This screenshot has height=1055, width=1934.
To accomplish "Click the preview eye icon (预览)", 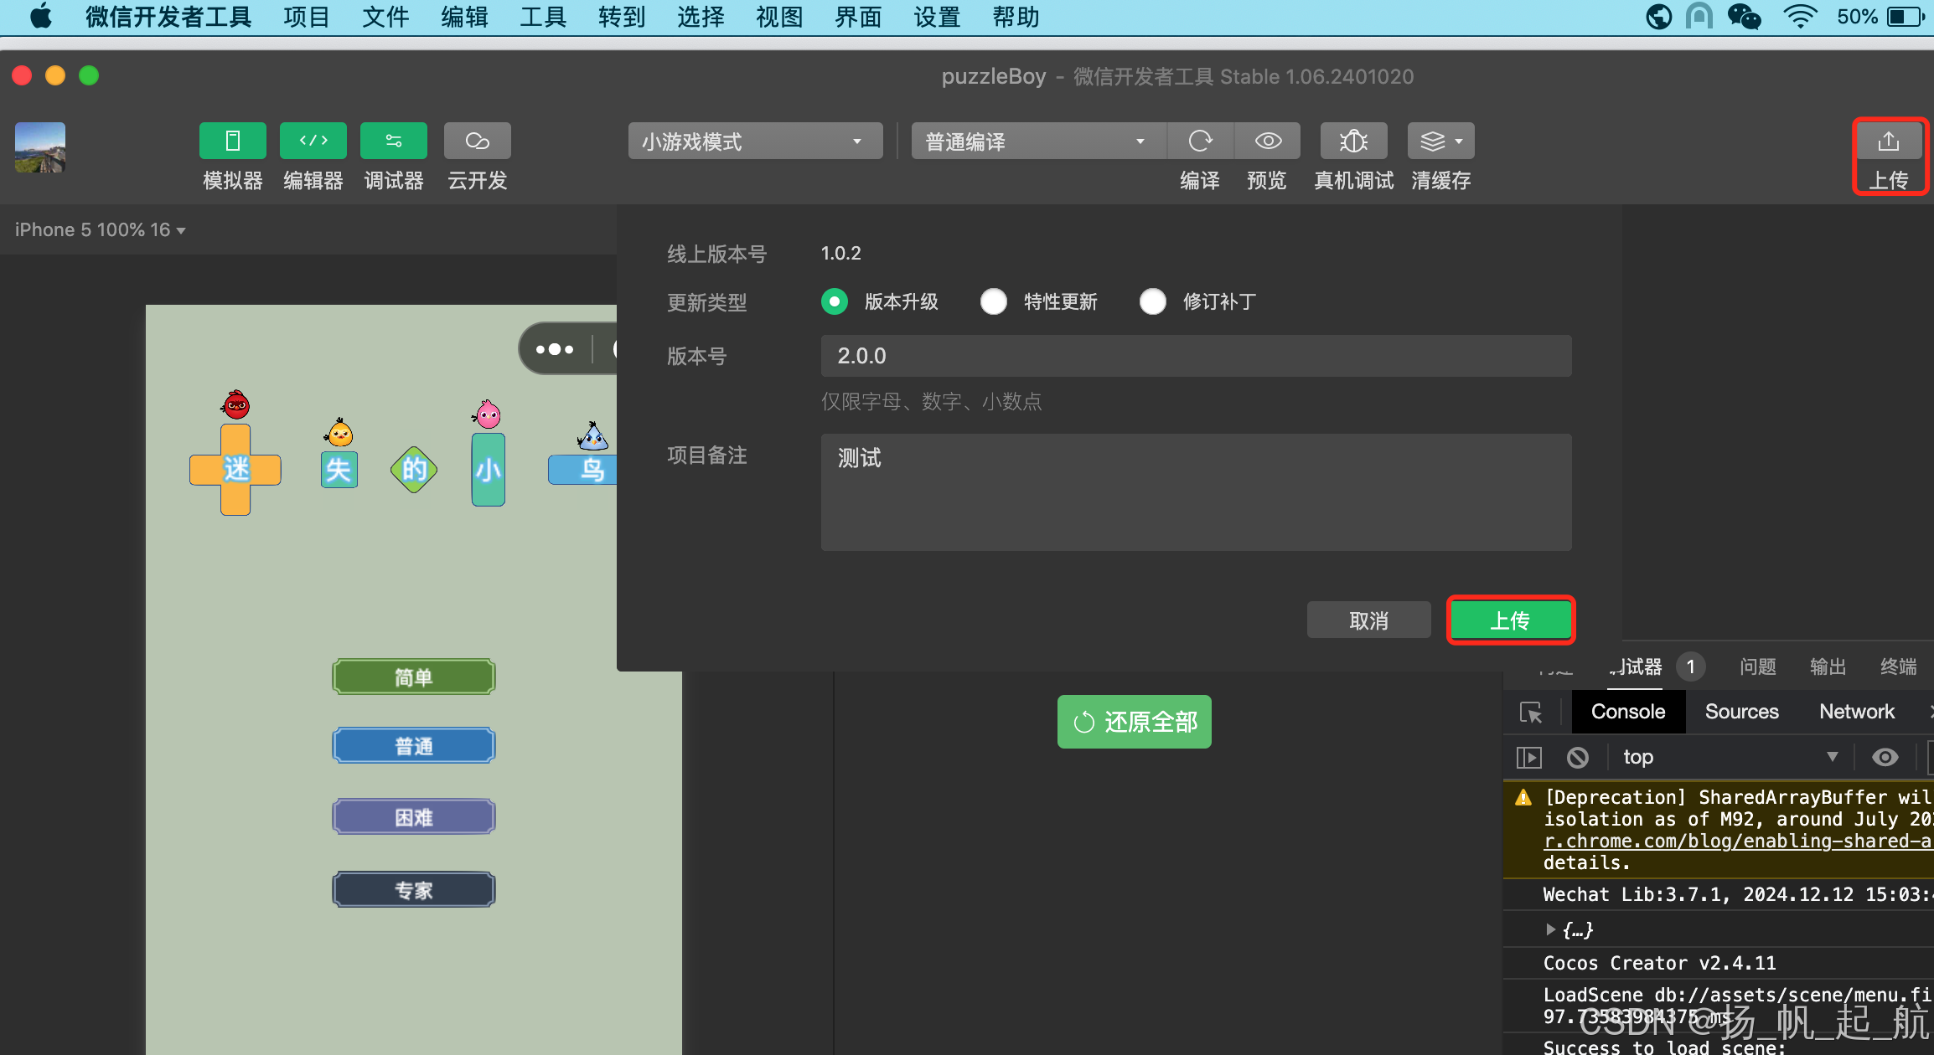I will [1268, 141].
